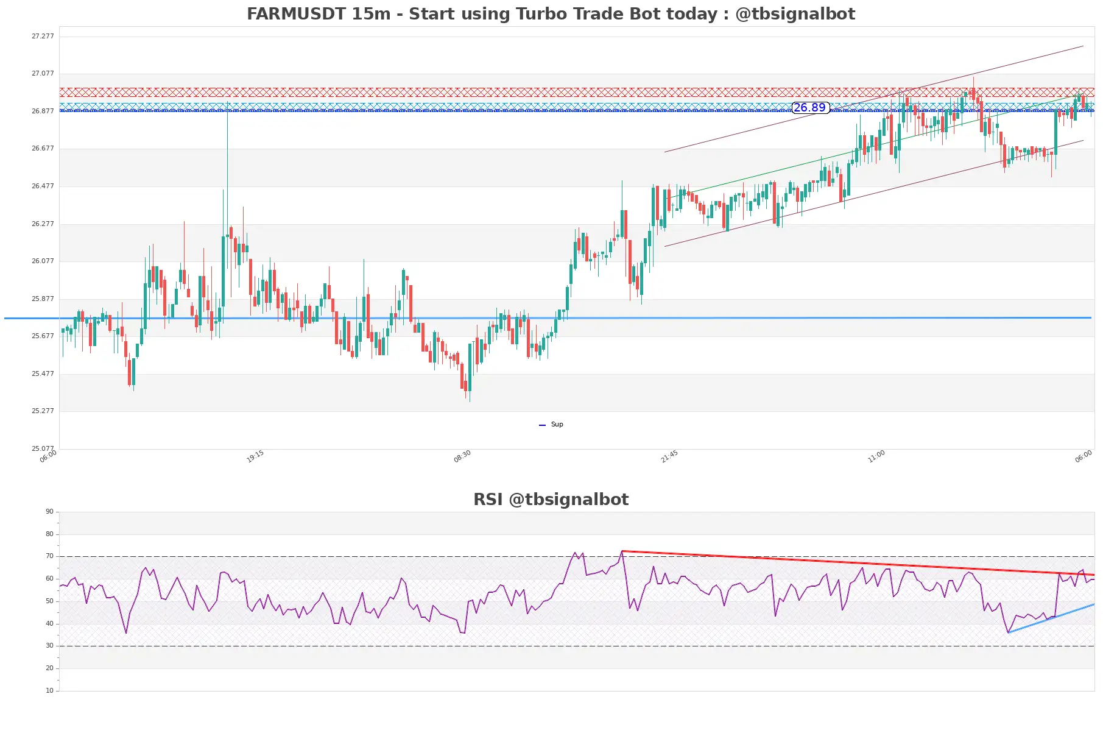Click the RSI @tbsignalbot panel title
Screen dimensions: 1103x736
coord(551,500)
